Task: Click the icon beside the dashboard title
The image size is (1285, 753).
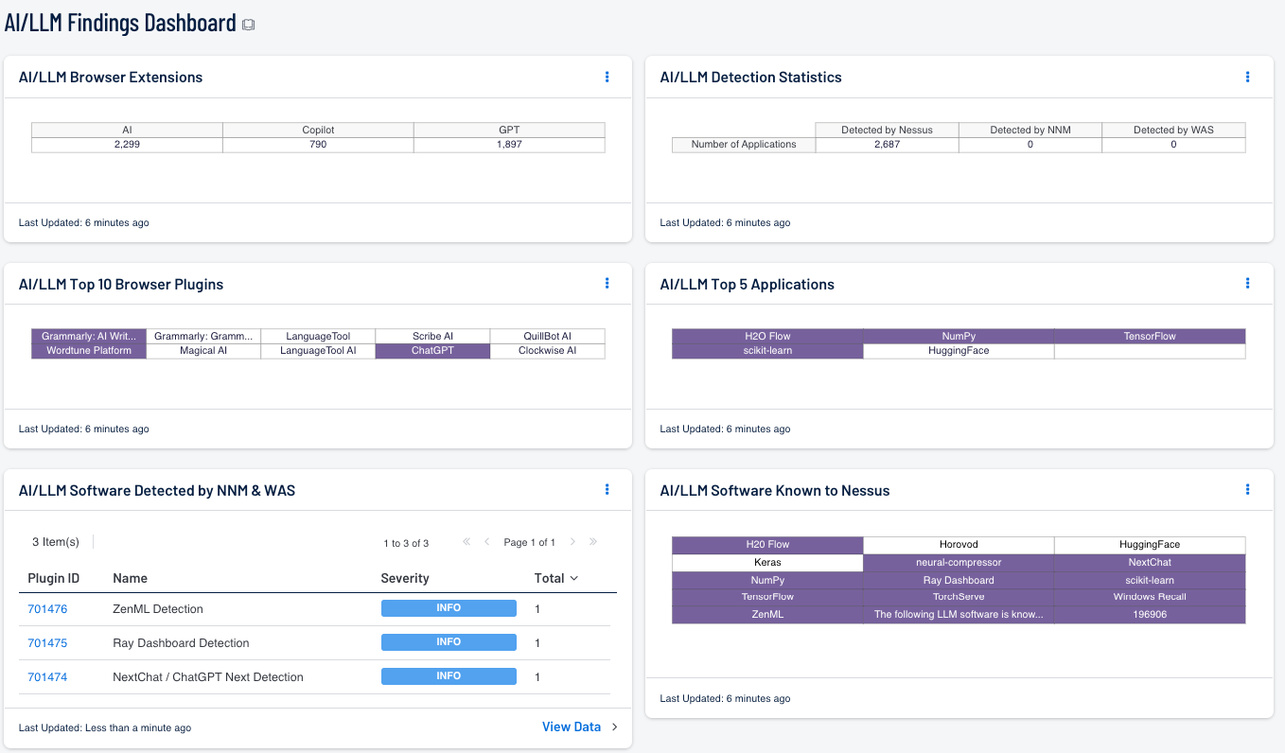Action: pos(249,26)
